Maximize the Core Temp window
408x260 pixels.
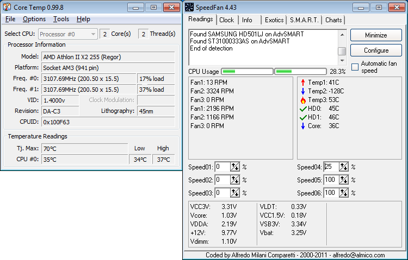(x=153, y=8)
